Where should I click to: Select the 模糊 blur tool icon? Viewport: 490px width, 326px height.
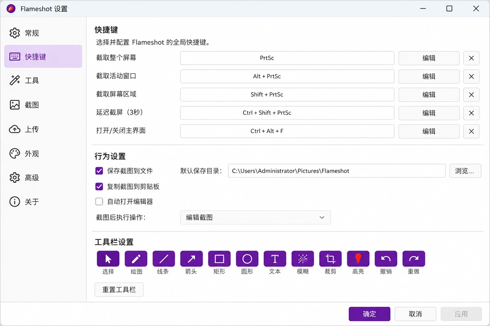(x=303, y=259)
